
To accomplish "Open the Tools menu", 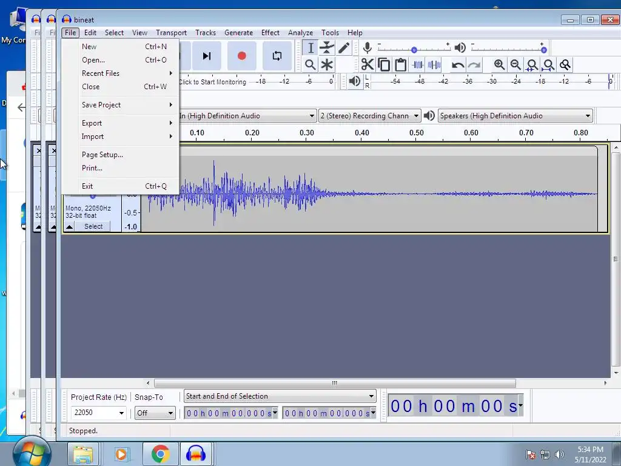I will (x=330, y=33).
